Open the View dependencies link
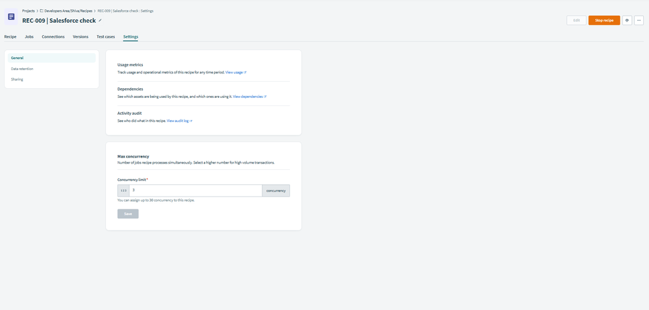The height and width of the screenshot is (310, 649). click(249, 97)
